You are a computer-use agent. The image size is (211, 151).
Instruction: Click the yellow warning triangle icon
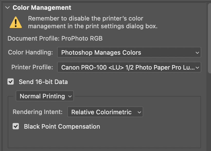coord(16,22)
